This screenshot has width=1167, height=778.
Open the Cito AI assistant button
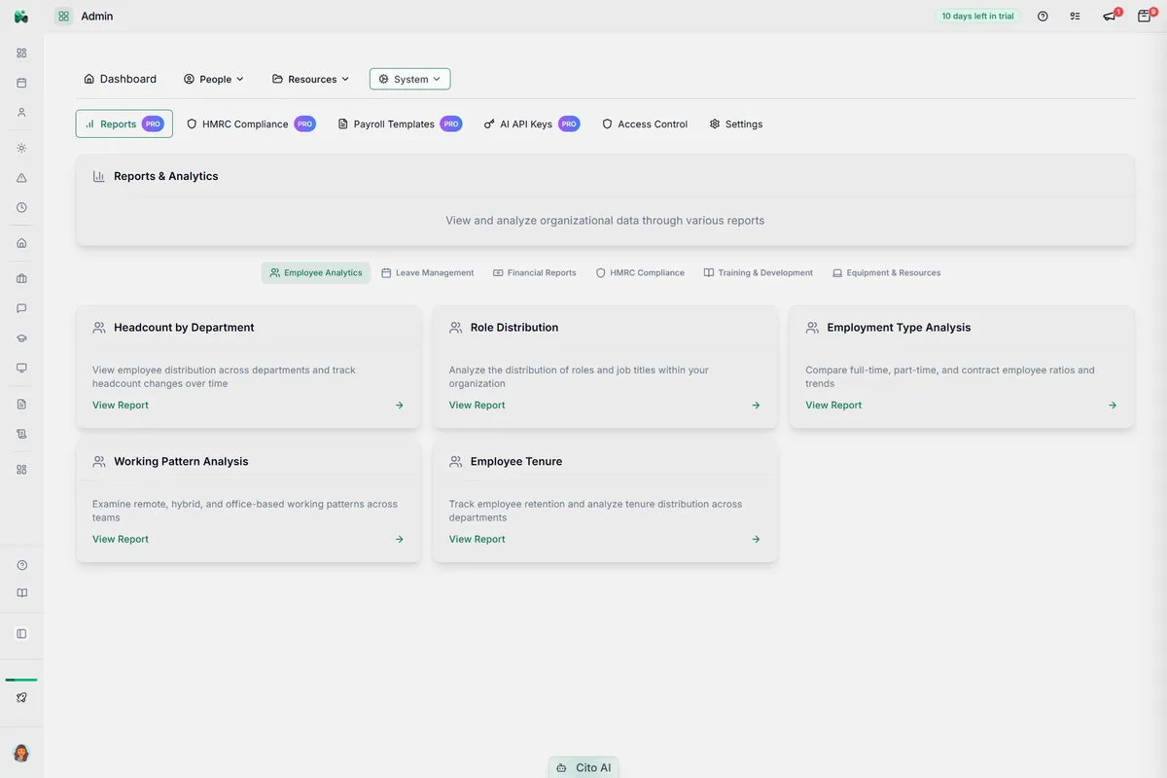tap(583, 767)
